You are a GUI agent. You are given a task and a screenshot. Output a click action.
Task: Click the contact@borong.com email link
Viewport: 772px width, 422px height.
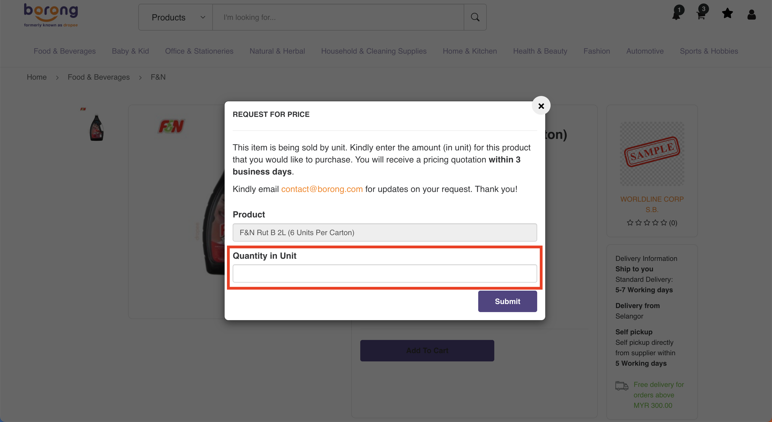point(322,189)
